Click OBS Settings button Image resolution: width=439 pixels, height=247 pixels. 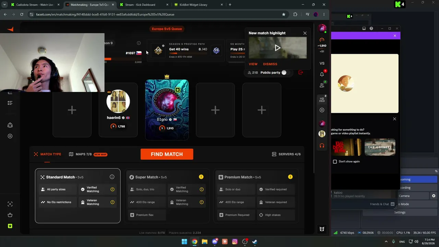pyautogui.click(x=400, y=212)
